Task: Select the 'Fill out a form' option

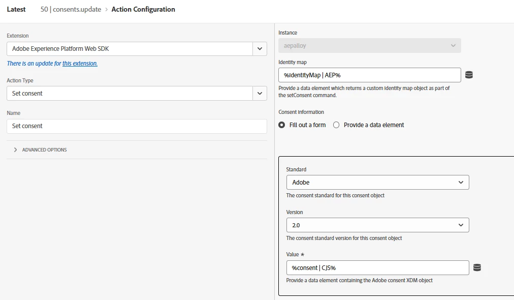Action: tap(282, 125)
